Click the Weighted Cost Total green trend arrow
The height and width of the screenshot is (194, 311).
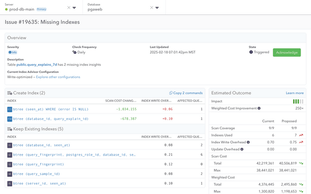301,184
